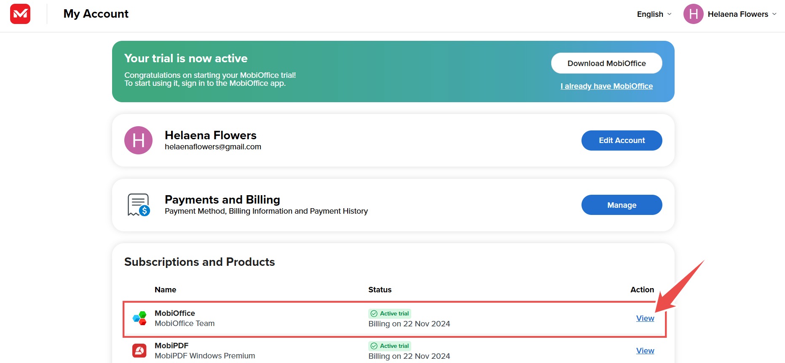Screen dimensions: 785x363
Task: Follow the I already have MobiOffice link
Action: coord(606,86)
